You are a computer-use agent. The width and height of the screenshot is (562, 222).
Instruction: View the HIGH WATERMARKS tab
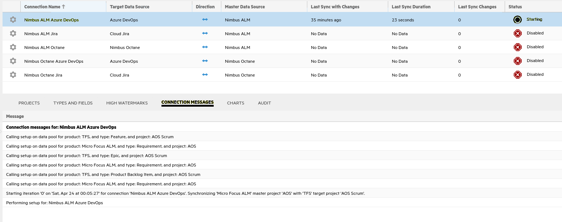click(x=127, y=103)
